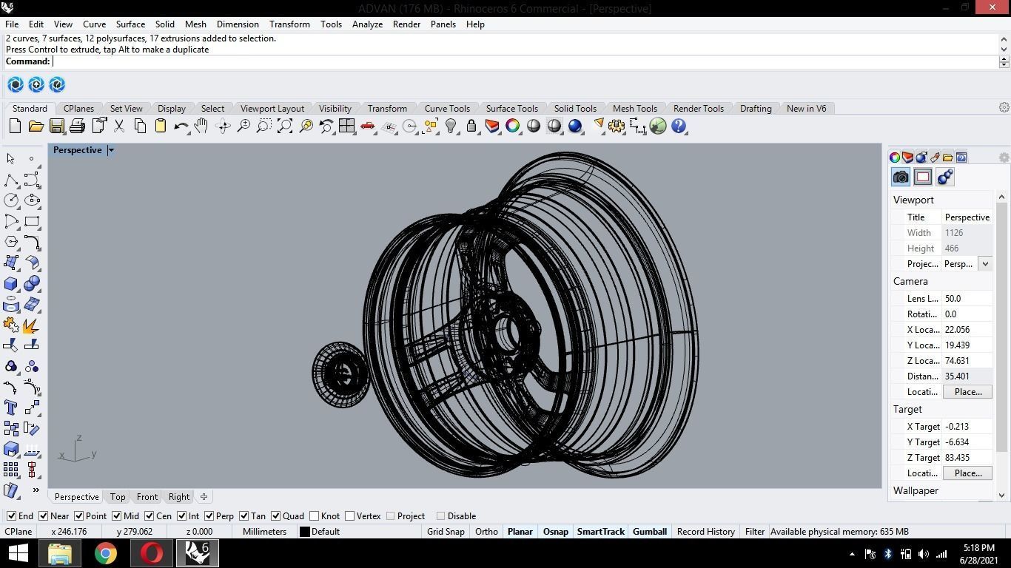Open a file with the folder icon
Screen dimensions: 1011x568
pos(36,126)
